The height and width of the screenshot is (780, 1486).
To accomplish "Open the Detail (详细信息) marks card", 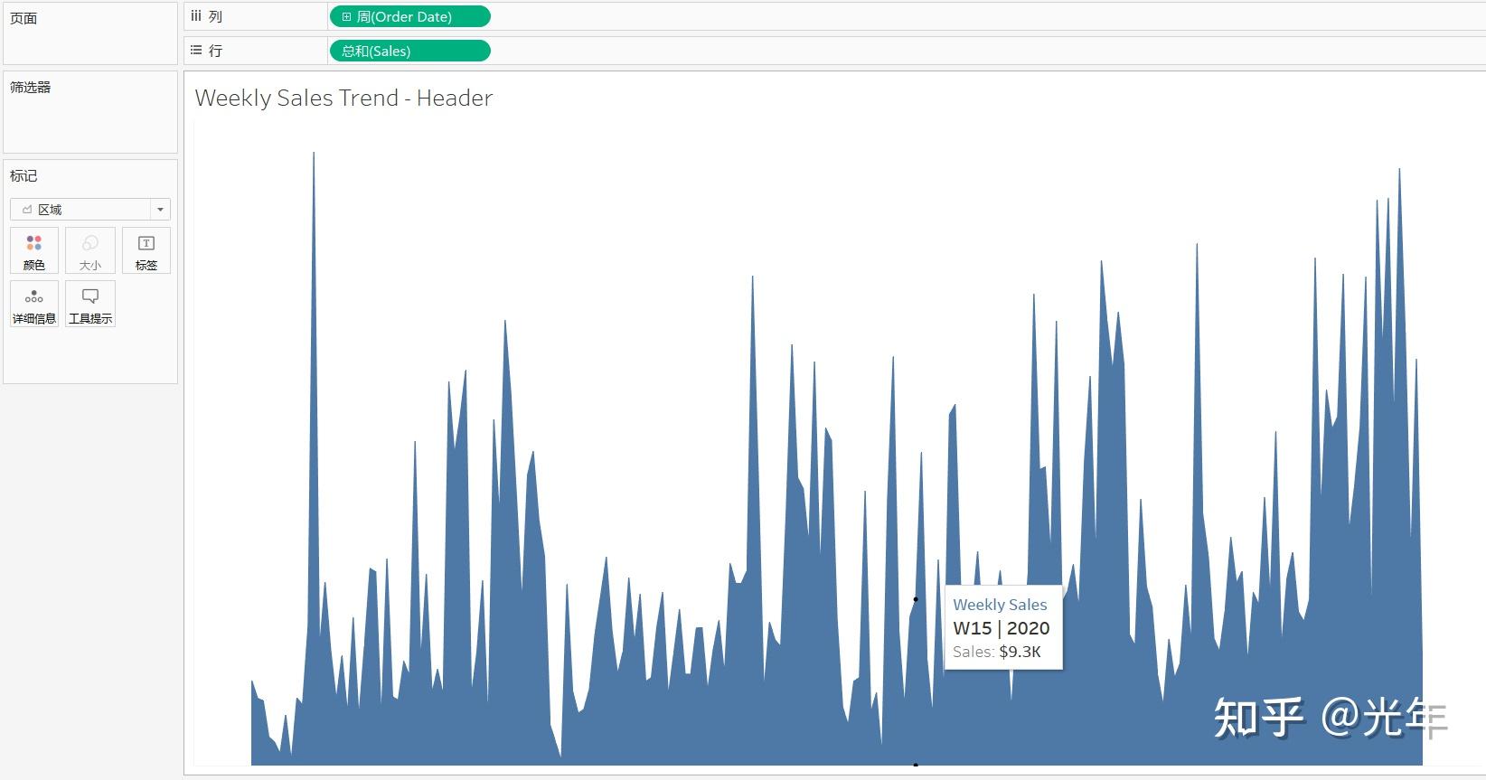I will click(34, 304).
